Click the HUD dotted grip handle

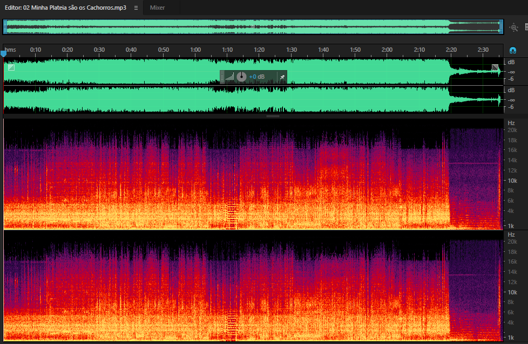(x=222, y=77)
